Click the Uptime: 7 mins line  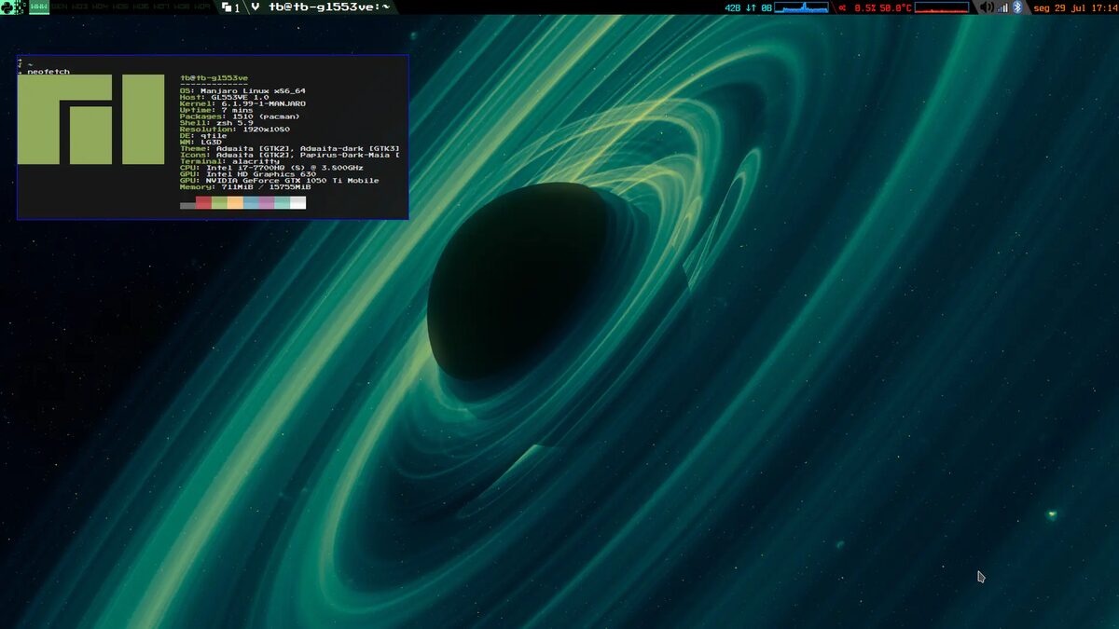(x=216, y=110)
